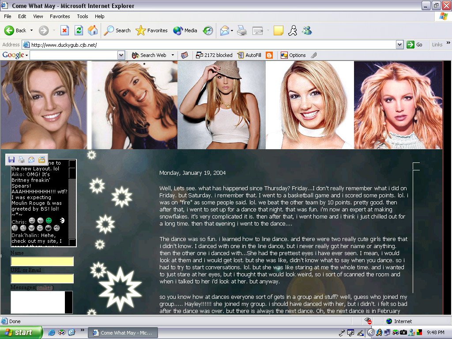Screen dimensions: 452x339
Task: Click the system tray clock 9:48 PM
Action: 436,332
